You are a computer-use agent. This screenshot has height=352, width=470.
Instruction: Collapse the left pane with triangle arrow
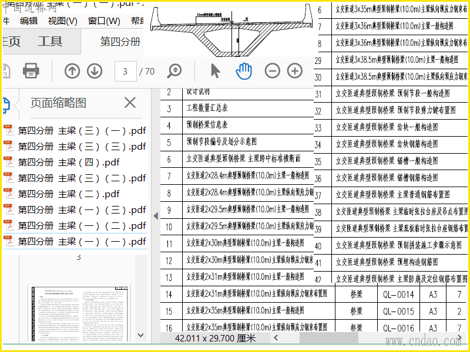pyautogui.click(x=156, y=216)
